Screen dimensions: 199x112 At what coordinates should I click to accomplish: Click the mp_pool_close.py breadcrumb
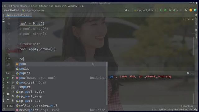coord(33,10)
